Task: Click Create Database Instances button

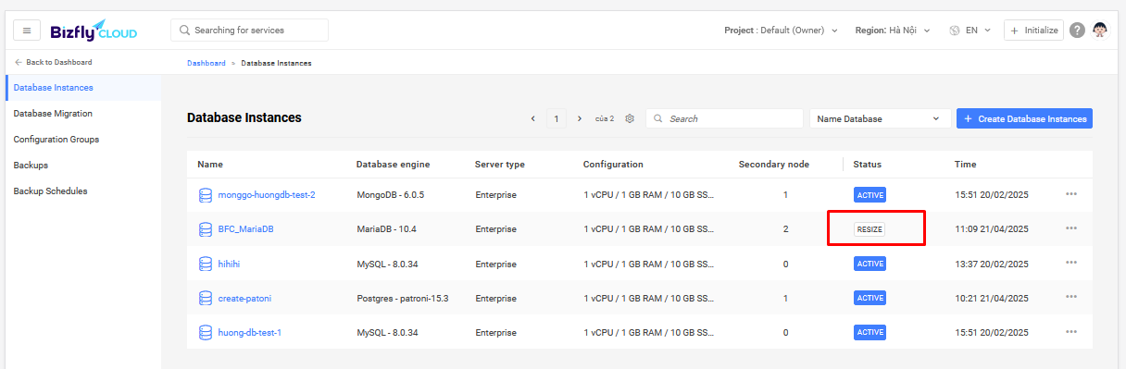Action: click(1024, 118)
